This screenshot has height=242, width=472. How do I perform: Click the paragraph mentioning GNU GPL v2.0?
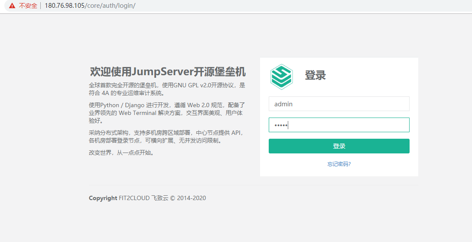click(x=167, y=89)
